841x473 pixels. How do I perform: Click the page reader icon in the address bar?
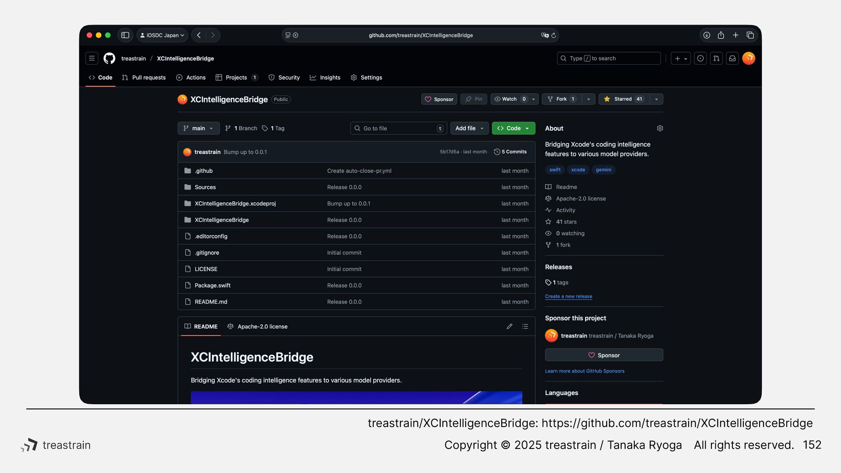(x=288, y=35)
